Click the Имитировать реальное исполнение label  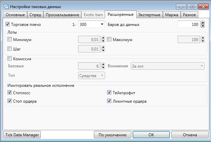41,85
